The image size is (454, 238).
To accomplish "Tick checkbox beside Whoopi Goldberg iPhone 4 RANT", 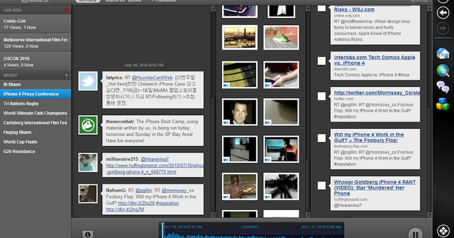I will [322, 185].
